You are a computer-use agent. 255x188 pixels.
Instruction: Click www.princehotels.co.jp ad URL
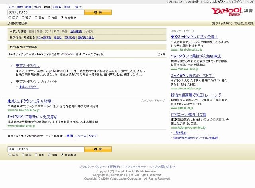(186, 89)
